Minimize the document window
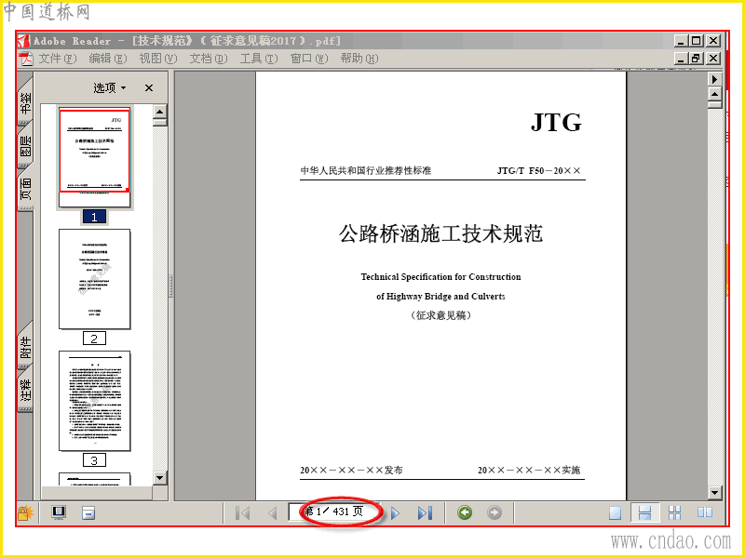Viewport: 745px width, 558px height. pyautogui.click(x=681, y=59)
